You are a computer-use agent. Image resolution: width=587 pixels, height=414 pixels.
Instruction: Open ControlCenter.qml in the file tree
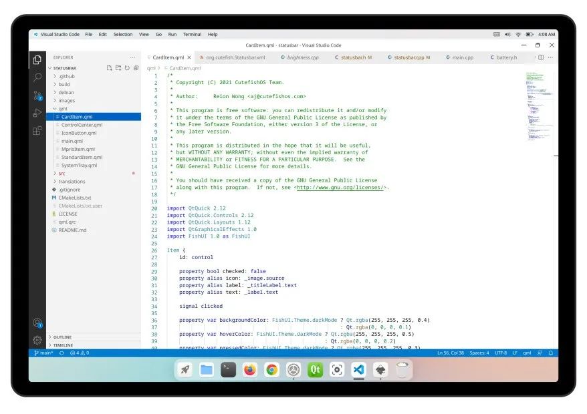point(82,125)
